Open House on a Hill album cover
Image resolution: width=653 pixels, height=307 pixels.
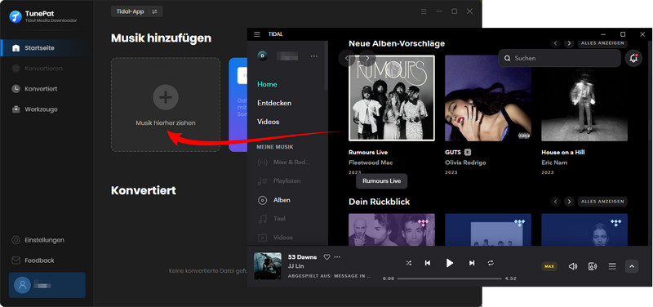click(584, 98)
